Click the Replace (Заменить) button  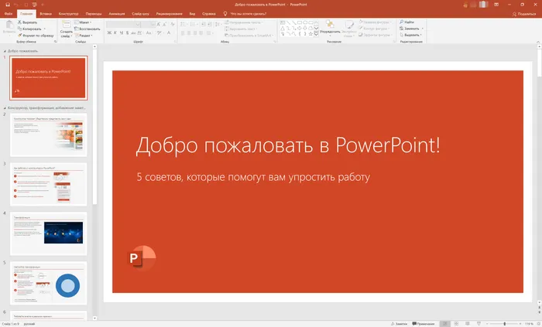[x=410, y=29]
